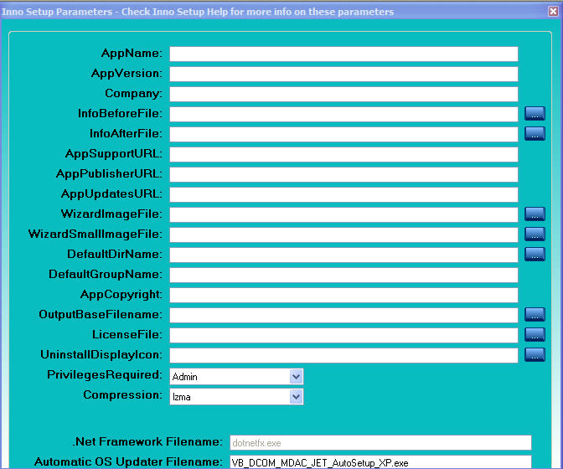Screen dimensions: 563x469
Task: Open the PrivilegesRequired dropdown showing Admin
Action: (236, 377)
